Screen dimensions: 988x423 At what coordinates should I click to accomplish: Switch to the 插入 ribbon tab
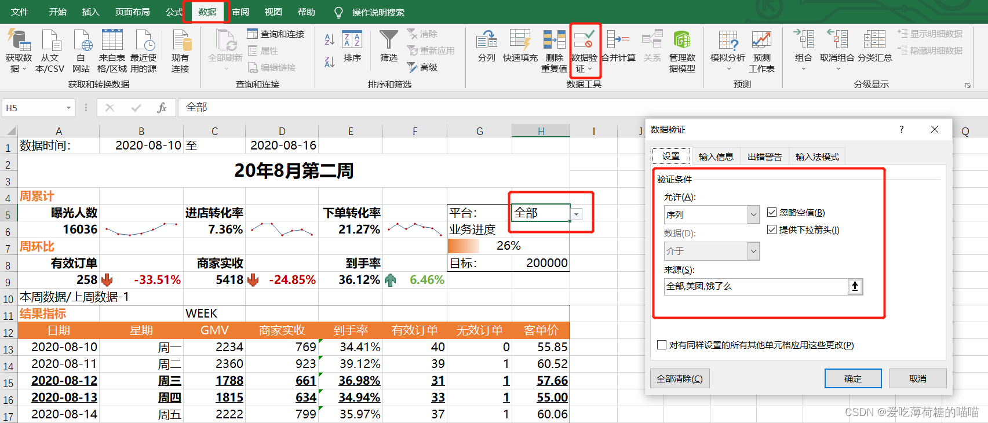[90, 12]
